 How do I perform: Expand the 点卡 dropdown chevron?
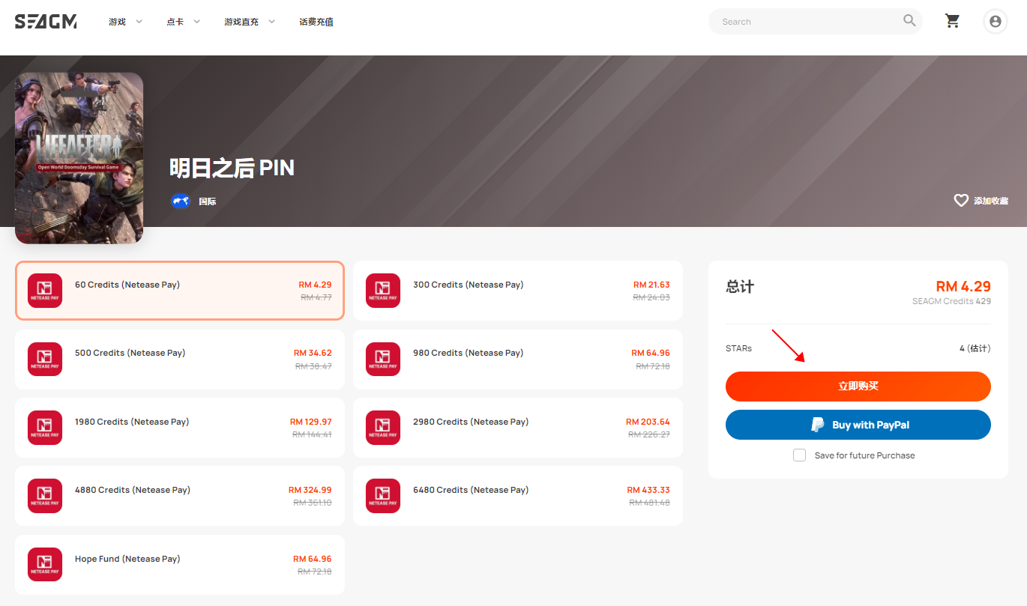tap(196, 22)
